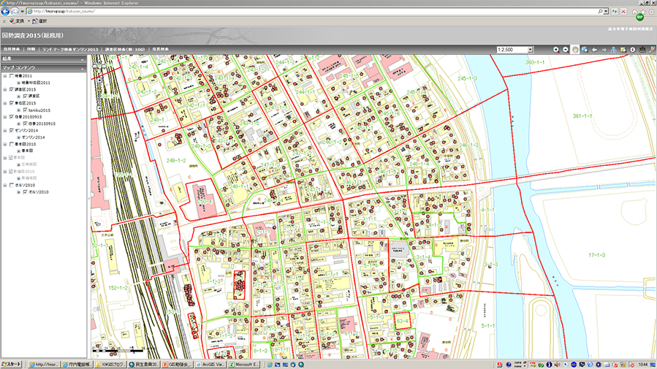Activate the pan hand tool
The image size is (657, 369).
coord(575,49)
